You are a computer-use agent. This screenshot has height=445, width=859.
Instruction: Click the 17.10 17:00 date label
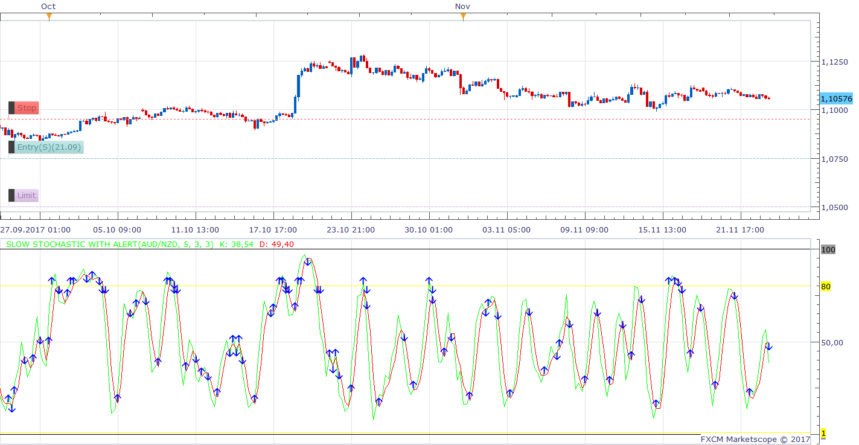273,230
